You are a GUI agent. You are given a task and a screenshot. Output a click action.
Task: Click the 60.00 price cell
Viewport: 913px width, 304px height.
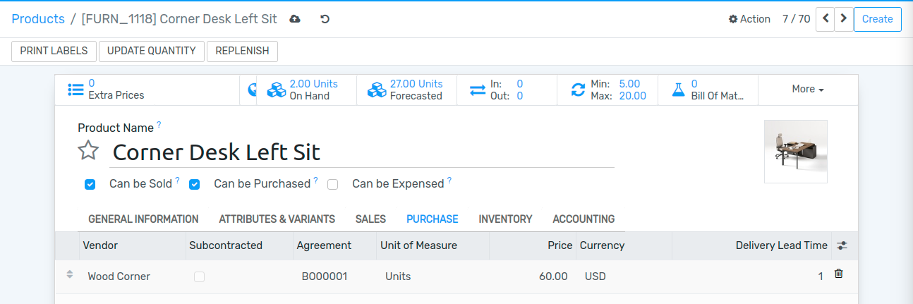tap(533, 276)
